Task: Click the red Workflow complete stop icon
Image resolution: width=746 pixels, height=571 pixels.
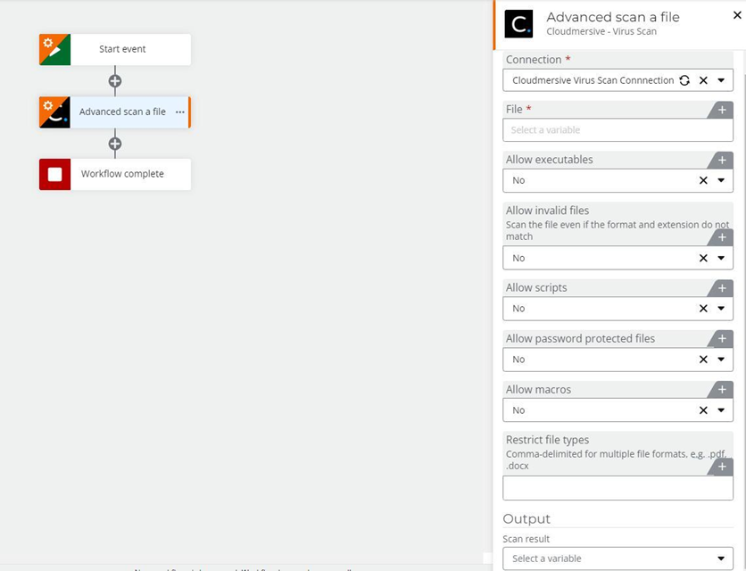Action: pos(54,174)
